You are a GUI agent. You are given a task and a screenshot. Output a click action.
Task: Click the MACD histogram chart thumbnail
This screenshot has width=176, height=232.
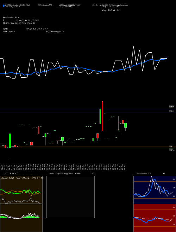tap(21, 218)
